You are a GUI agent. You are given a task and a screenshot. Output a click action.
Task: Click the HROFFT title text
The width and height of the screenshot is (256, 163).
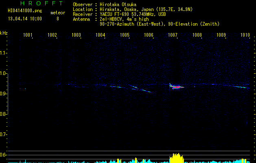(x=42, y=3)
